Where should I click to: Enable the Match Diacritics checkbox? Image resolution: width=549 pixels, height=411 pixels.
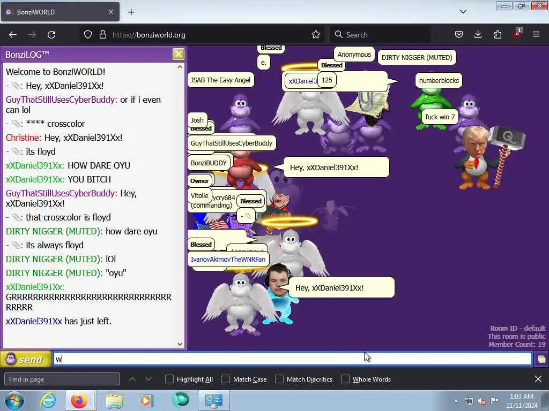(x=279, y=379)
